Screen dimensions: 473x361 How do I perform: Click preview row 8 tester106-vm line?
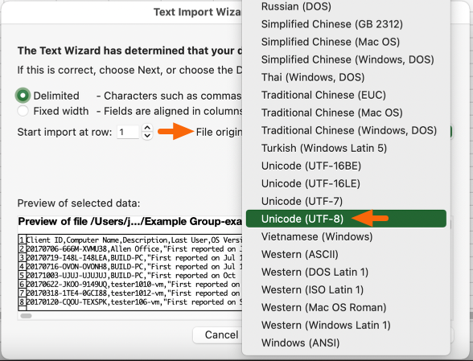(x=130, y=302)
